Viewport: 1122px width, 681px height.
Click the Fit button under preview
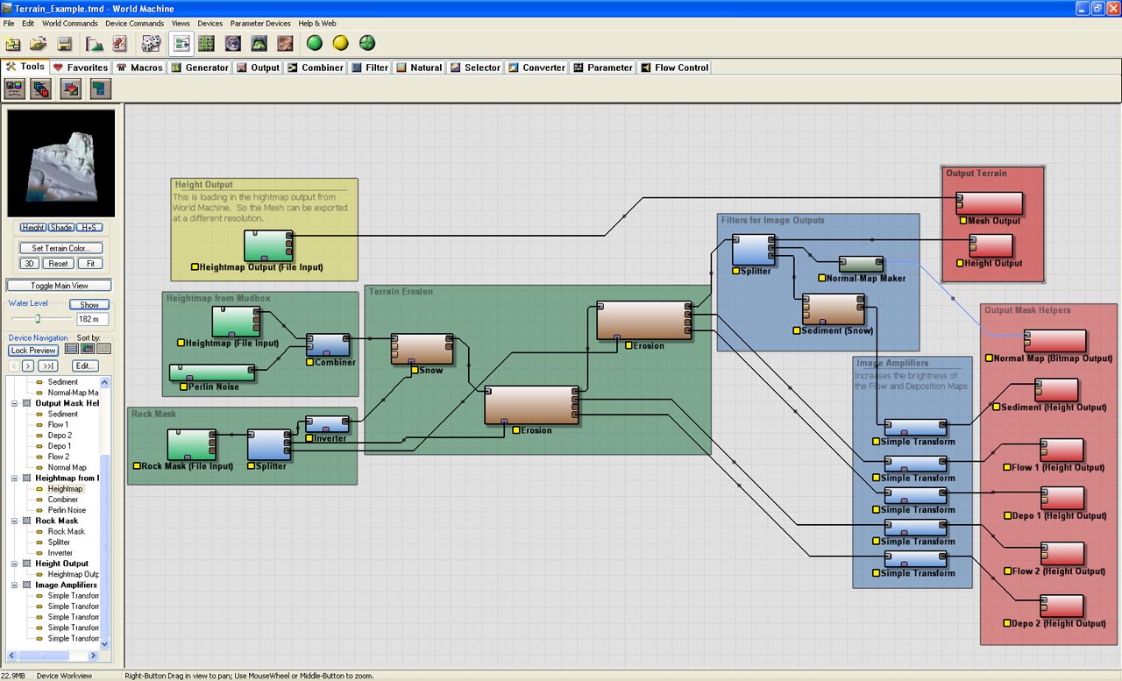coord(90,264)
